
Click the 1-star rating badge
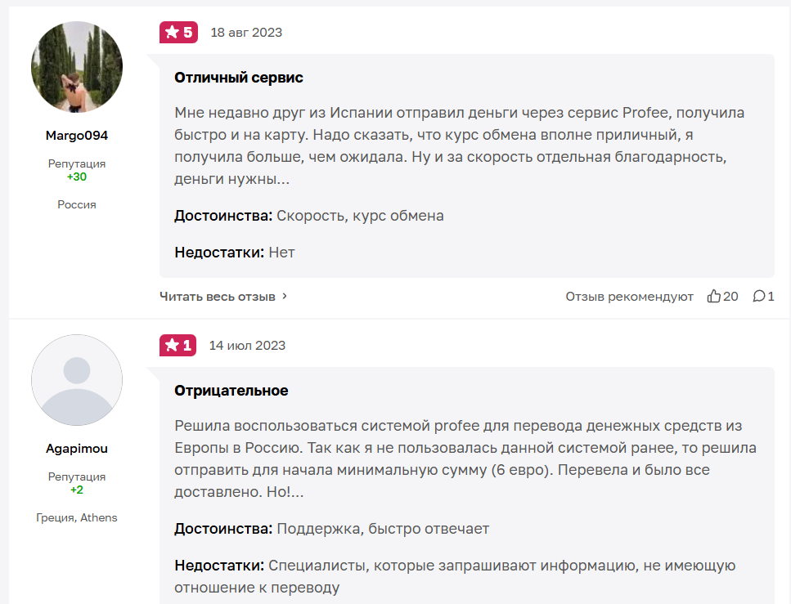pos(178,345)
